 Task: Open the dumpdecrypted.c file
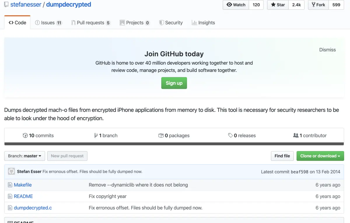coord(33,208)
